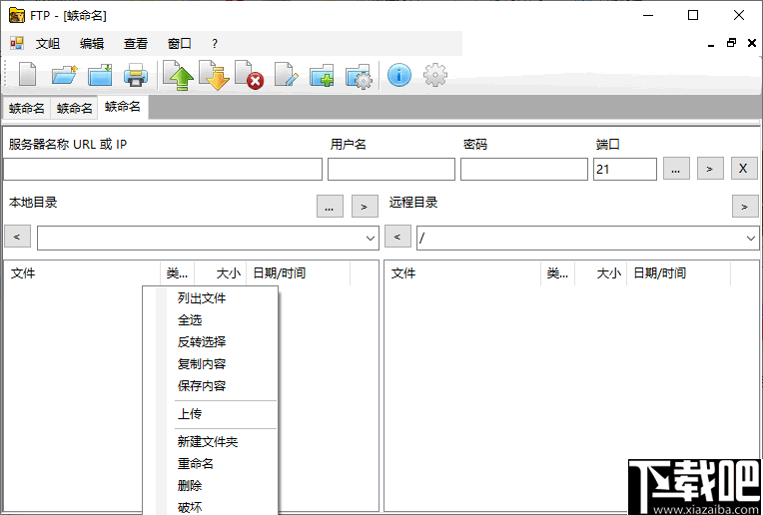The image size is (763, 515).
Task: Click the > button beside 远程目录
Action: [x=745, y=207]
